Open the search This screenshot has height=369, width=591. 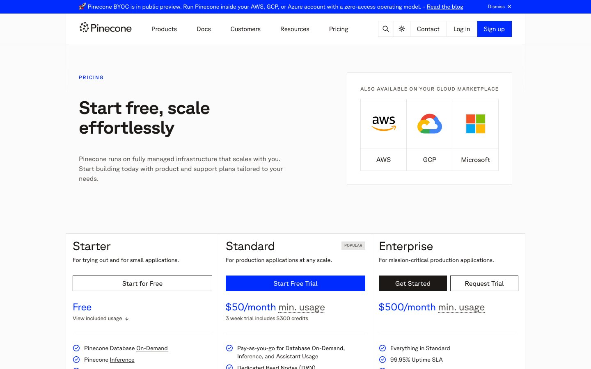click(x=385, y=29)
